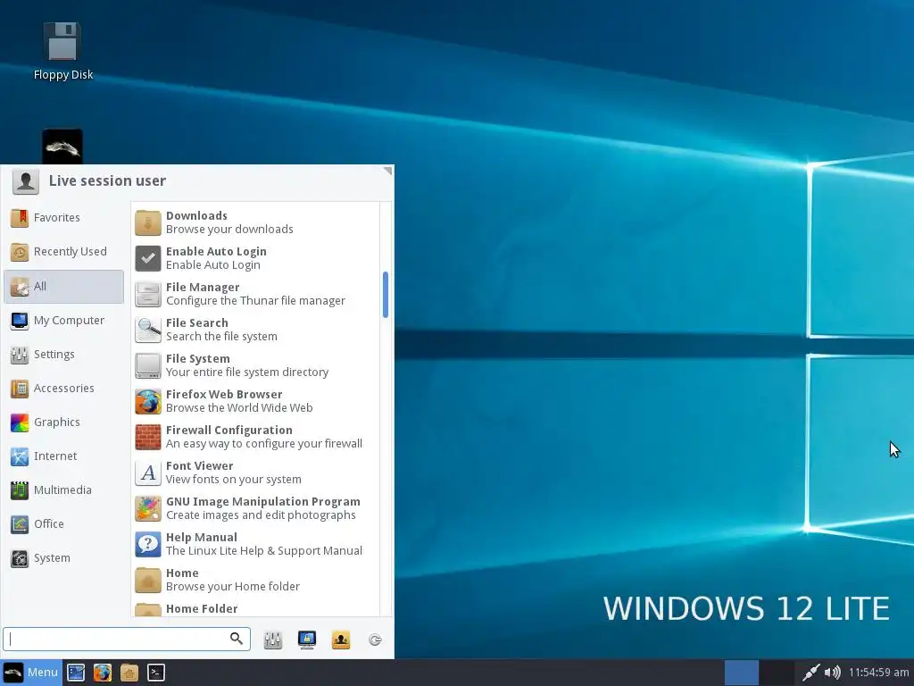914x686 pixels.
Task: Click 'An easy way to configure your firewall'
Action: click(264, 444)
